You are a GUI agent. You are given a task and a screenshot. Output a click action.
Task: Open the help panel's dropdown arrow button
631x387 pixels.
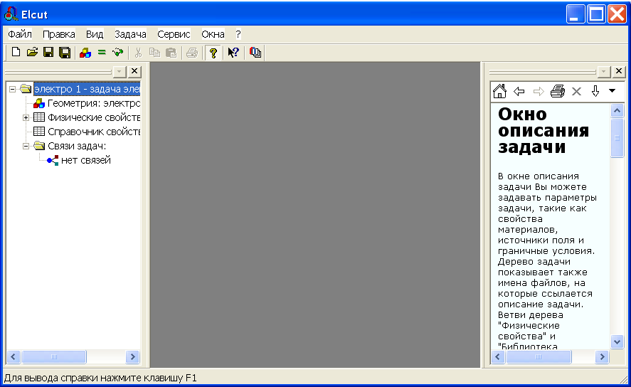pos(604,72)
